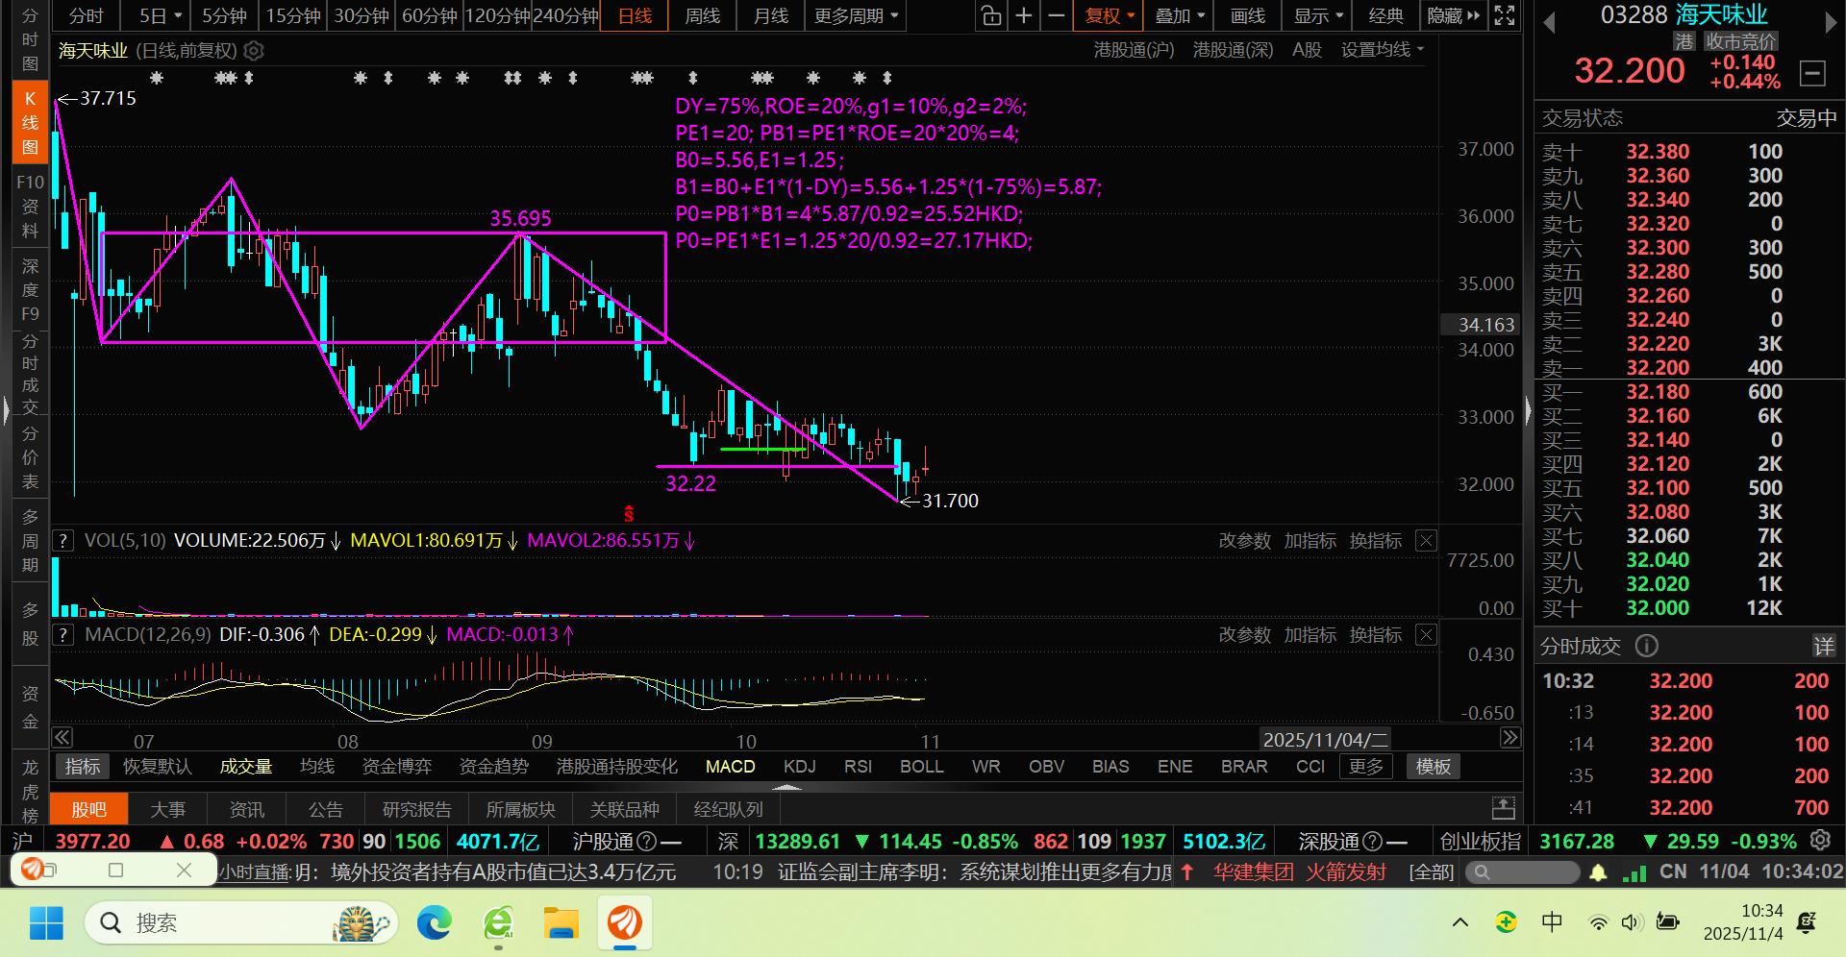Click the 沪股通 help question mark
Image resolution: width=1846 pixels, height=957 pixels.
[x=647, y=842]
